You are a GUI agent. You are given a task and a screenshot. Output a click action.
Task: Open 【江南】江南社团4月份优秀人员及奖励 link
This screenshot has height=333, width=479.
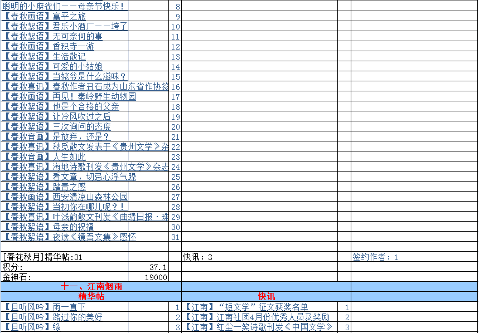click(x=258, y=317)
